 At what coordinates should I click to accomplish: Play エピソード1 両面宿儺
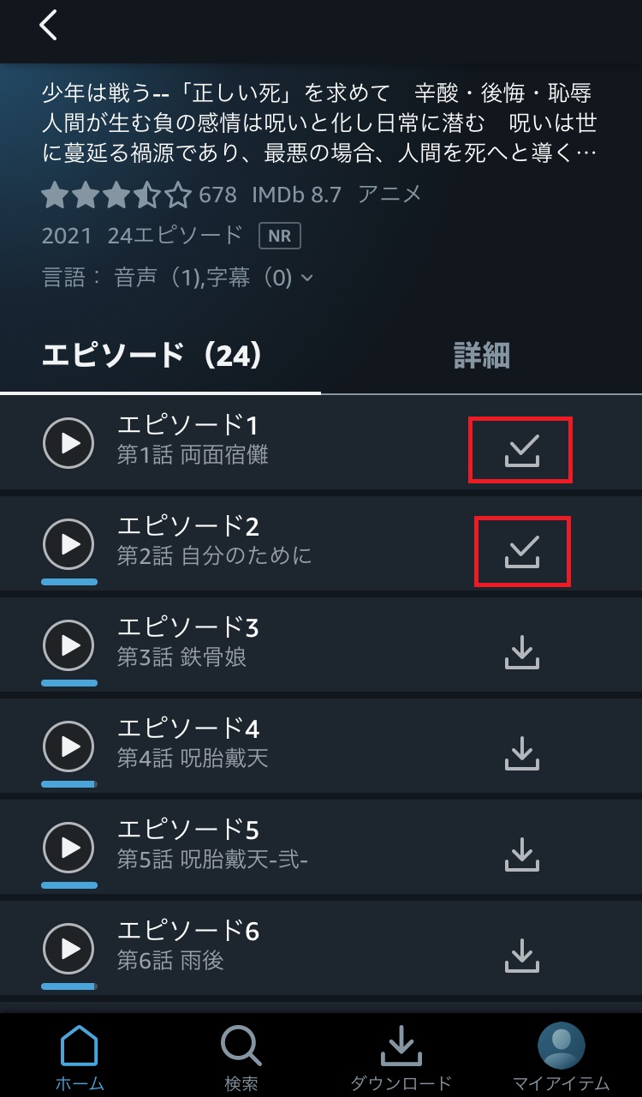point(68,443)
